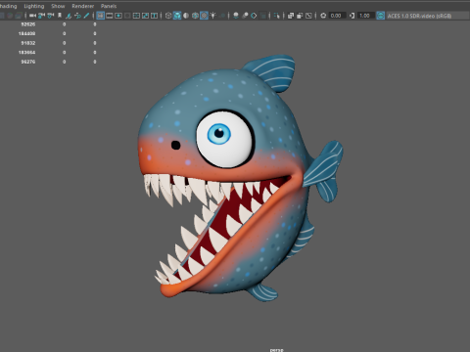470x352 pixels.
Task: Open the Lighting panel menu
Action: 34,6
